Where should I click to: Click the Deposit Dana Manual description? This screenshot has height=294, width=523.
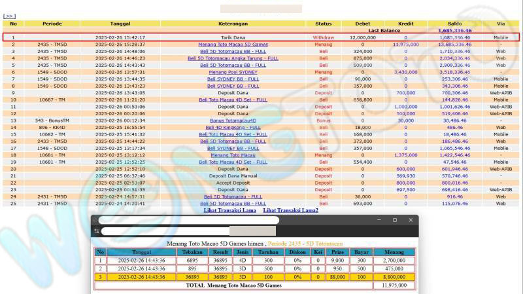233,175
